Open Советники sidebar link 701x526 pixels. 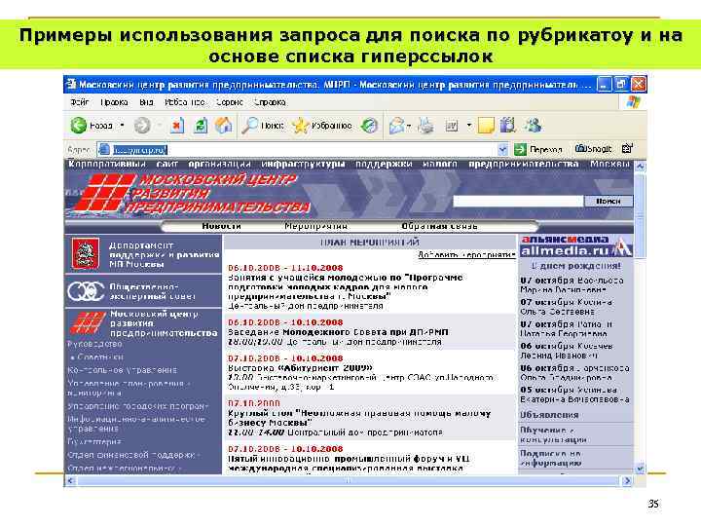coord(100,357)
